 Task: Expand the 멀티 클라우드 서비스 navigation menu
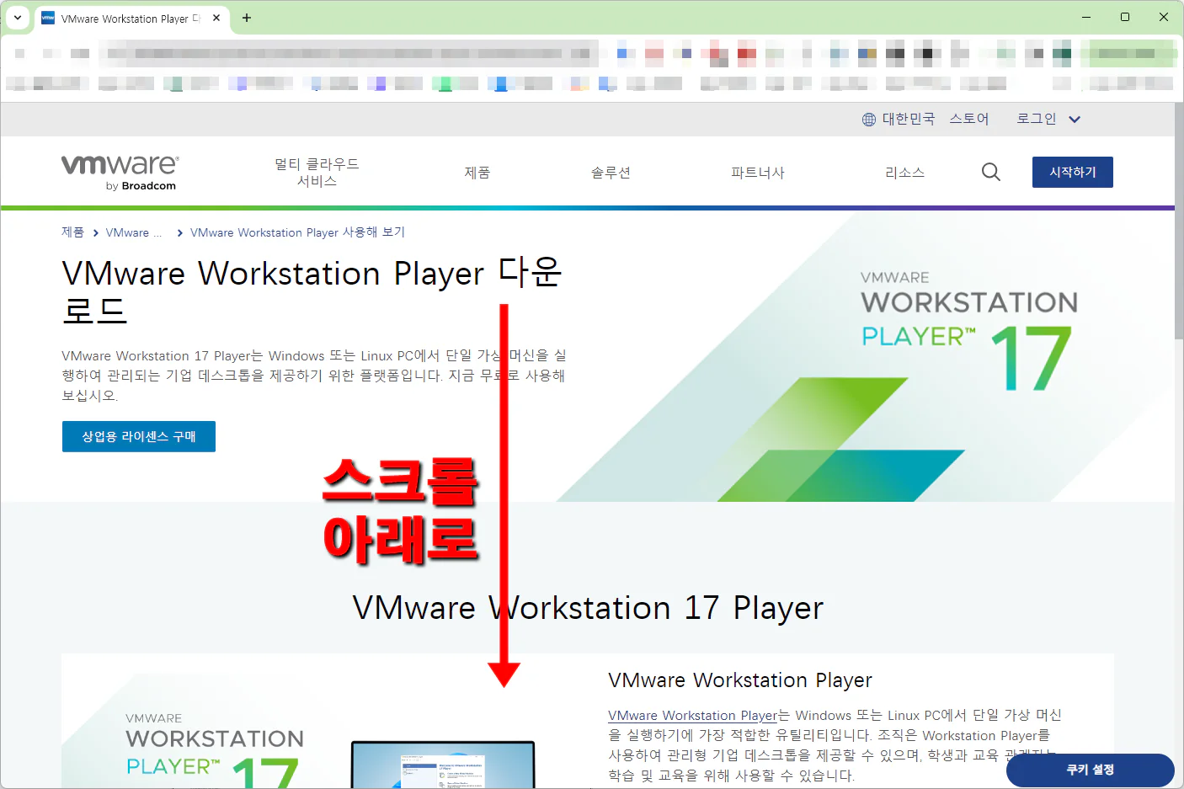pyautogui.click(x=317, y=172)
